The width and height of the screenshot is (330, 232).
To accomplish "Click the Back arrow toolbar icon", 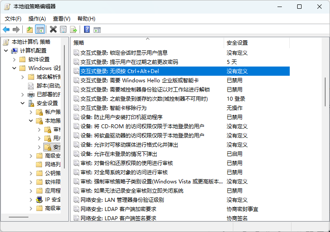I will coord(6,29).
